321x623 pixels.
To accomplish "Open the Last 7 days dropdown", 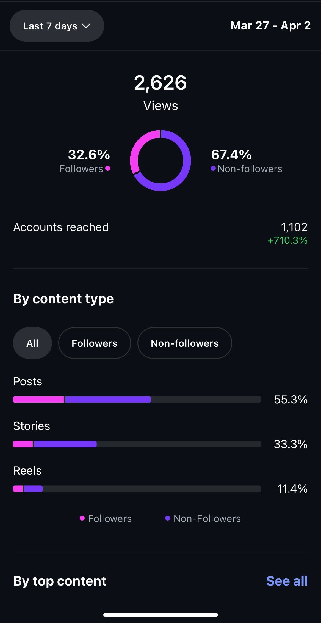I will [56, 26].
